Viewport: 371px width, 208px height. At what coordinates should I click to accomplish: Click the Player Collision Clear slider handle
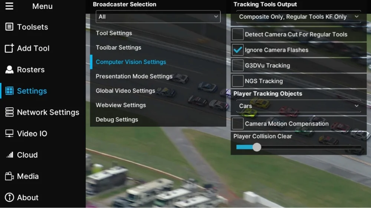coord(257,147)
